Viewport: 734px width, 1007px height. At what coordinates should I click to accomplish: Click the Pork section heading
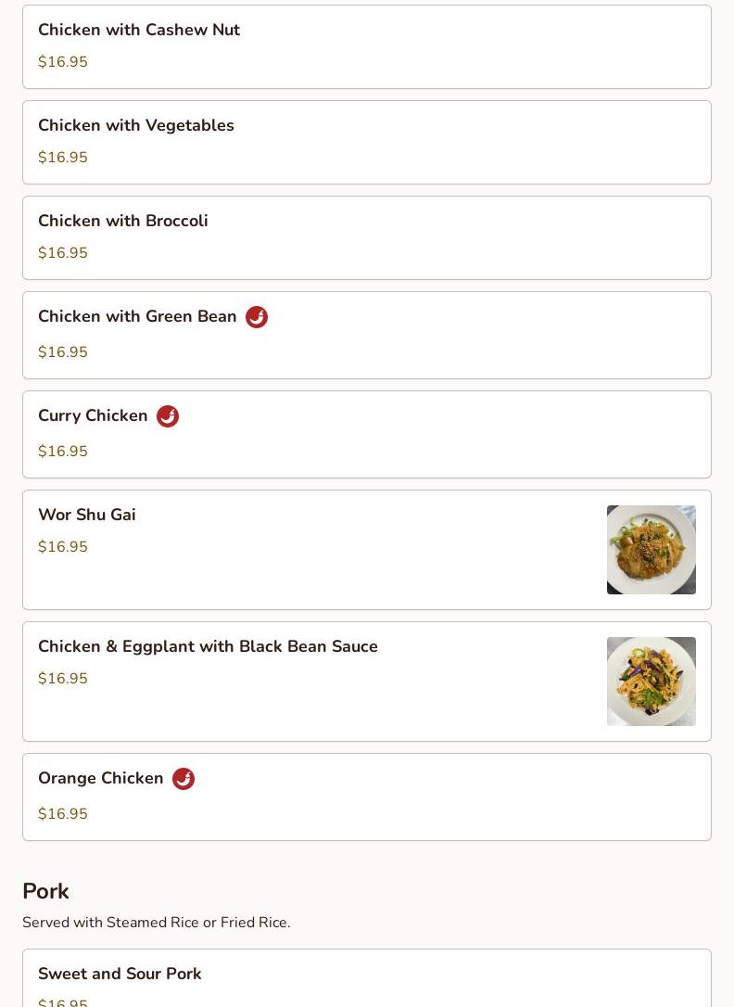tap(45, 891)
